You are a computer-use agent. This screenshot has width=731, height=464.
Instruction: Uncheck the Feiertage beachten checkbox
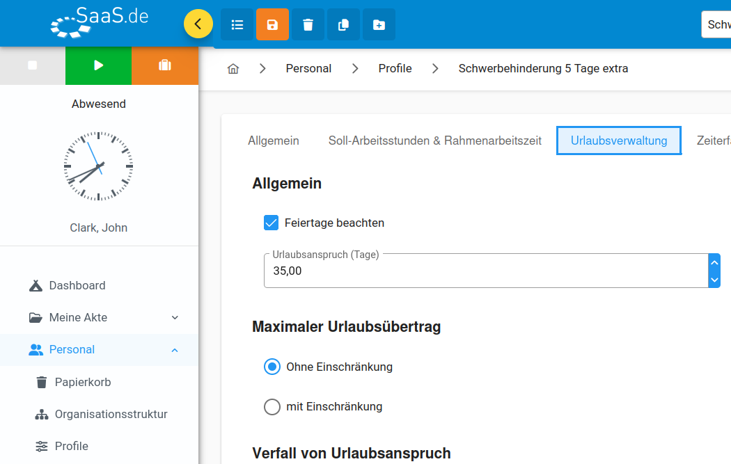[272, 223]
